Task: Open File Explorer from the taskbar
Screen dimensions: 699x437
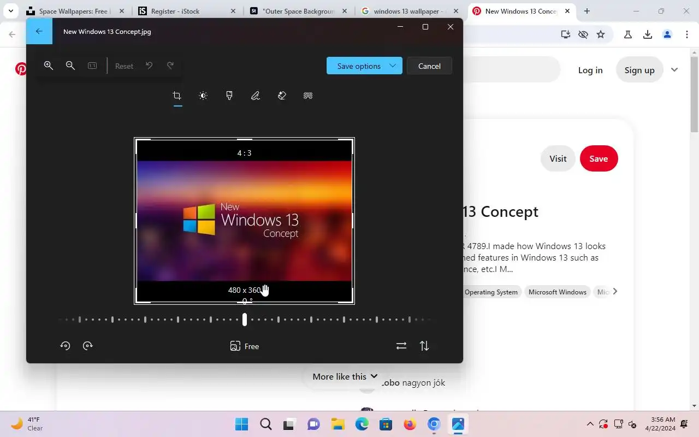Action: (337, 424)
